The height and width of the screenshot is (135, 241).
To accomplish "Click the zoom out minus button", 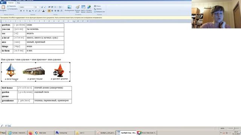I will click(x=226, y=128).
